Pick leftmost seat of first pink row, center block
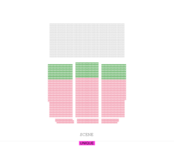This screenshot has height=147, width=174. 76,79
